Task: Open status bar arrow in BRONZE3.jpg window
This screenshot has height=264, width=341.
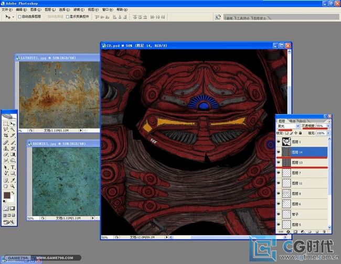Action: [93, 218]
